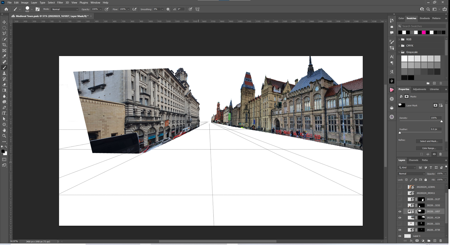450x245 pixels.
Task: Hide the layer ending in 4124
Action: (400, 218)
